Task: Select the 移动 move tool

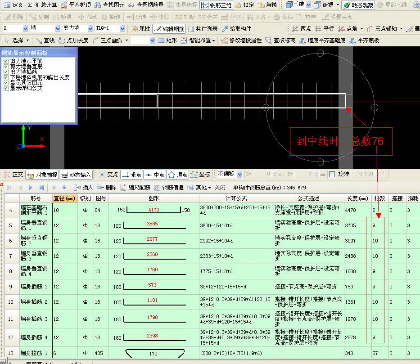Action: [88, 17]
